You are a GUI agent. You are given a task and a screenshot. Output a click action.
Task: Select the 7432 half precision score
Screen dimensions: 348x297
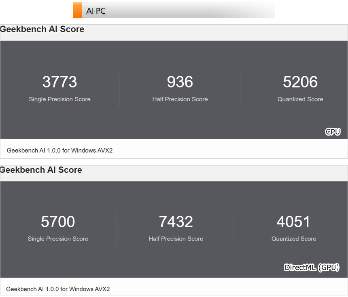[x=176, y=222]
